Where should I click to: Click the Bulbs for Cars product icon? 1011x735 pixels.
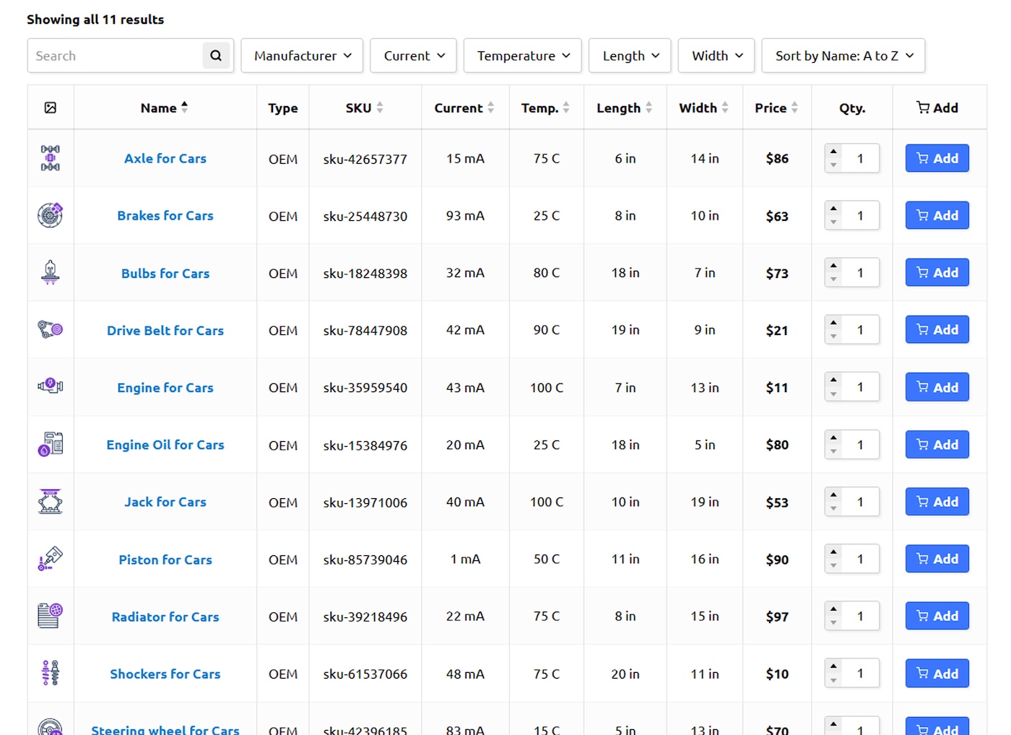(x=51, y=272)
